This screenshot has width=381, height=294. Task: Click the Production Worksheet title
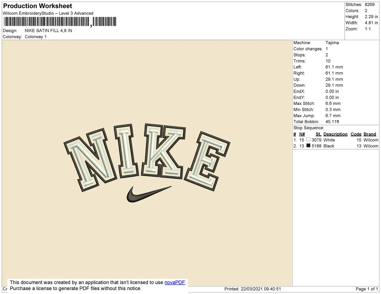click(37, 6)
